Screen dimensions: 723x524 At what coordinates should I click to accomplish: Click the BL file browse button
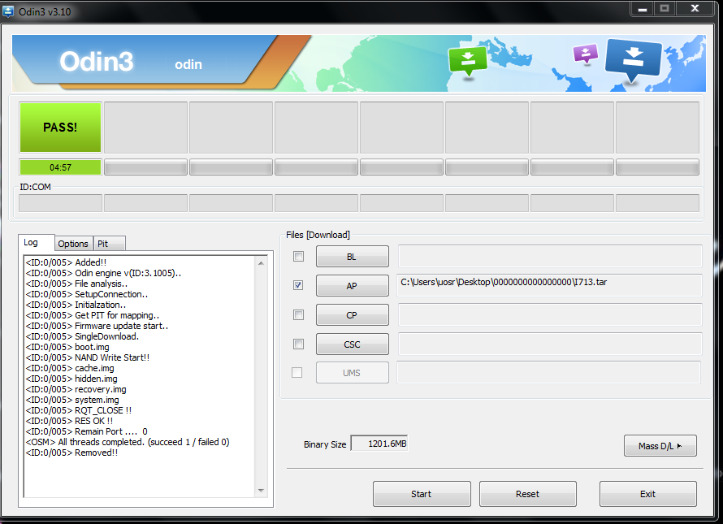tap(353, 257)
